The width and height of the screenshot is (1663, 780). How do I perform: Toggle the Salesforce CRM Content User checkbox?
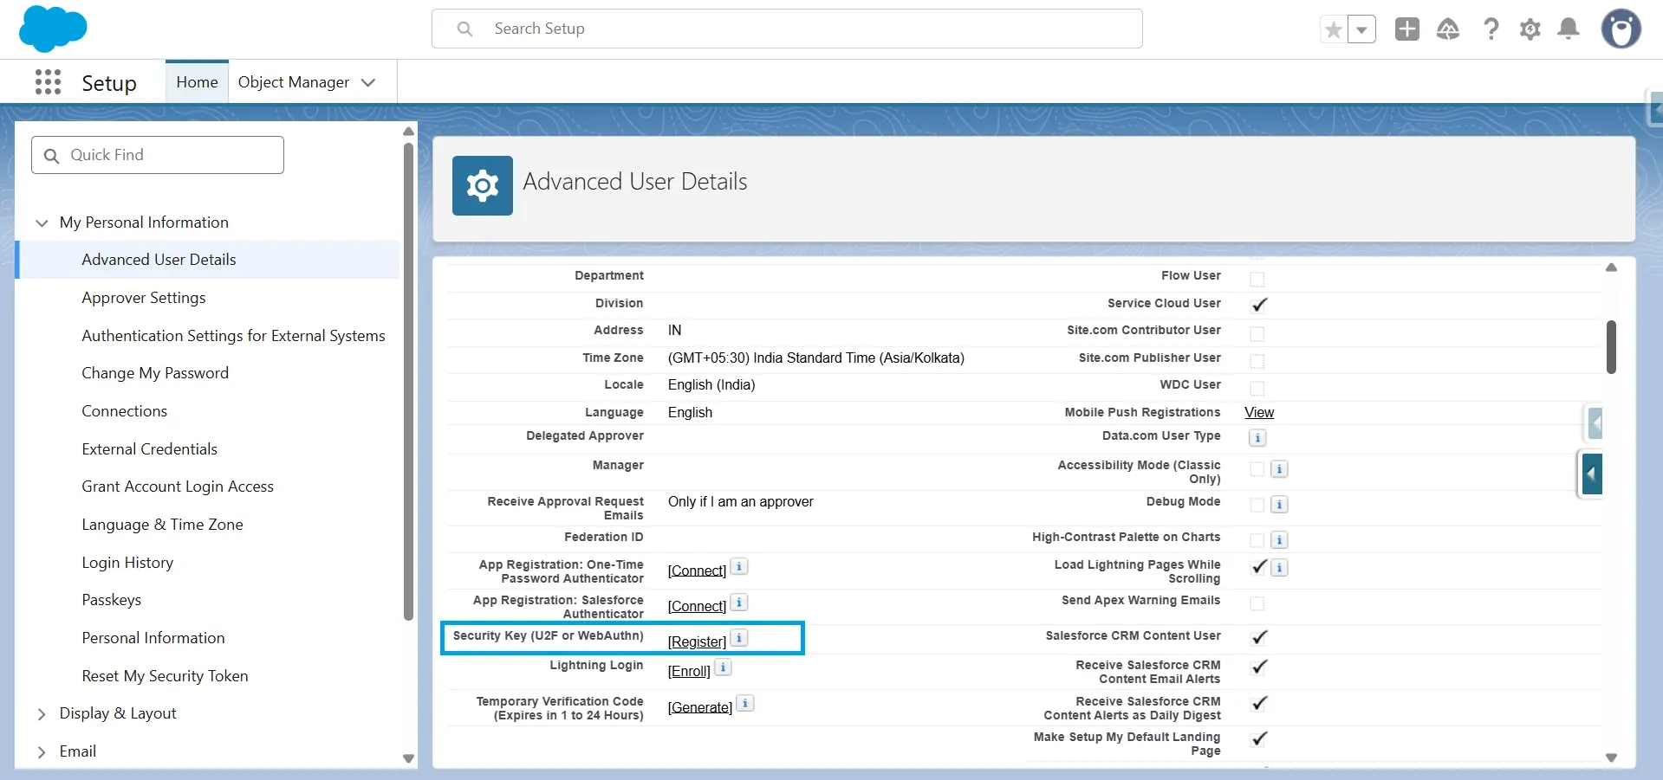click(1259, 637)
